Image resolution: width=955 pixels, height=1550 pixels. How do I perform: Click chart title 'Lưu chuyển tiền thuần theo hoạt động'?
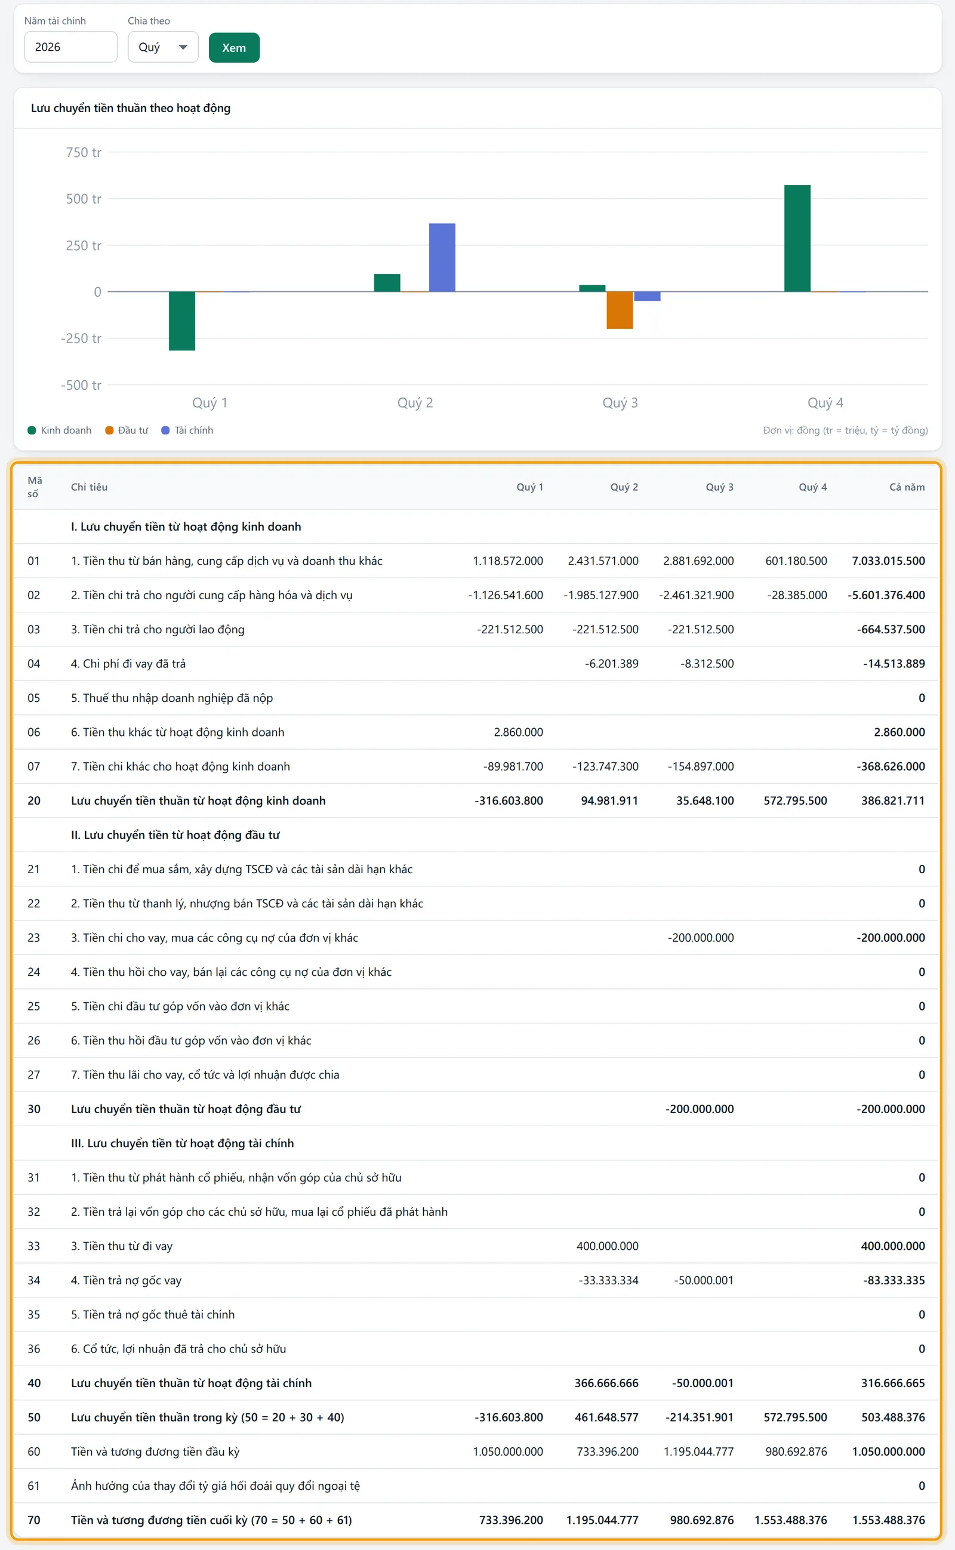pyautogui.click(x=131, y=108)
